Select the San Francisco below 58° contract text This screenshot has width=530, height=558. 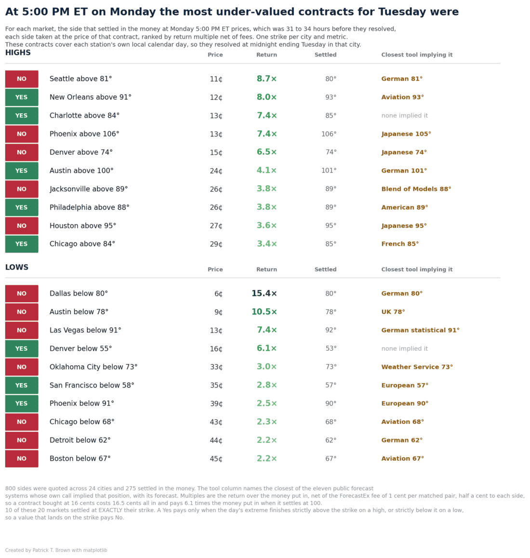pyautogui.click(x=92, y=385)
